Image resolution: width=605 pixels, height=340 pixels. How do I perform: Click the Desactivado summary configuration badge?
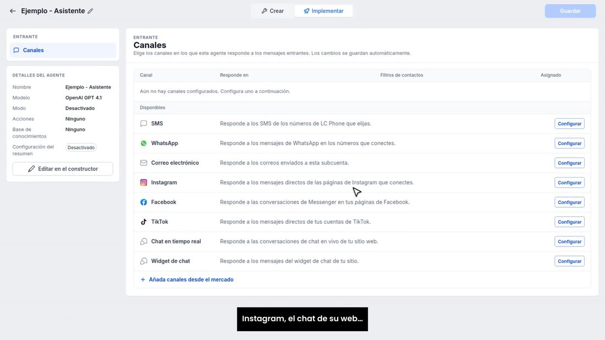pyautogui.click(x=81, y=147)
